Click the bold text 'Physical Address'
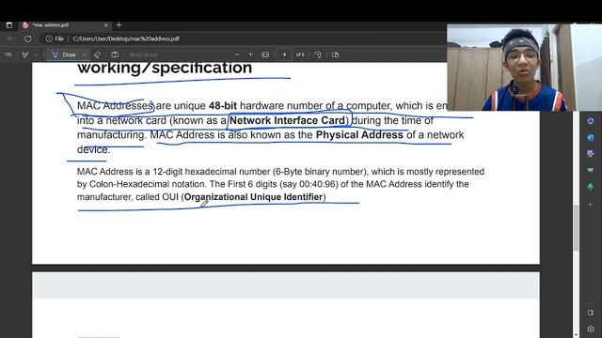The width and height of the screenshot is (602, 338). point(359,135)
